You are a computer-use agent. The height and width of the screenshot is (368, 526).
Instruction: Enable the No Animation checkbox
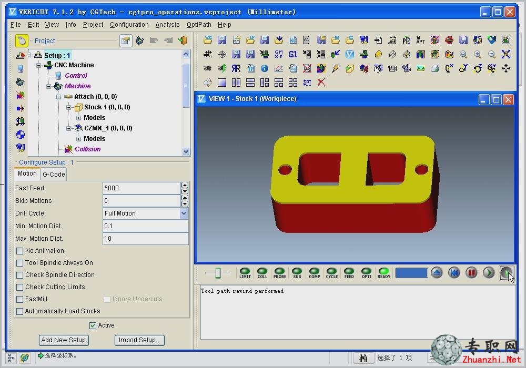tap(20, 251)
